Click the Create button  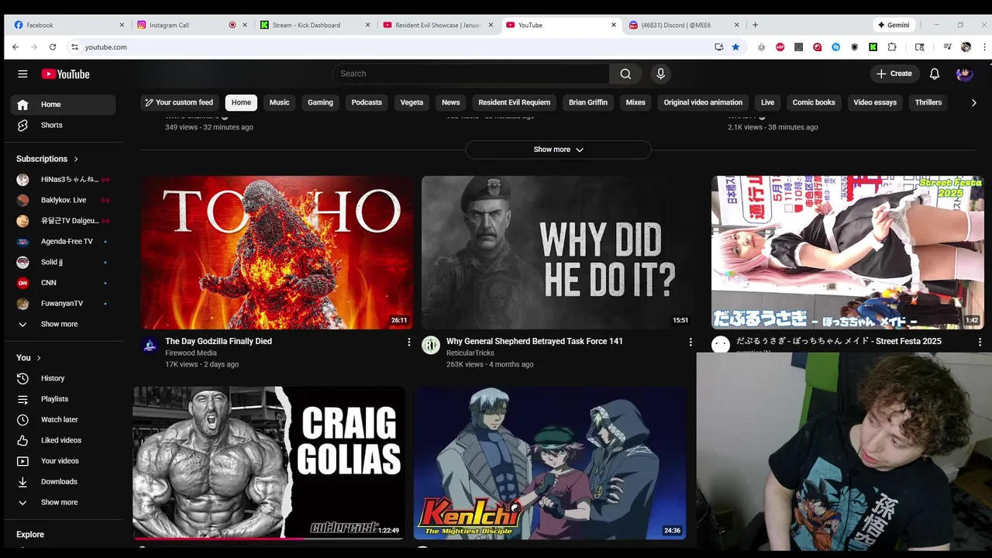click(894, 74)
